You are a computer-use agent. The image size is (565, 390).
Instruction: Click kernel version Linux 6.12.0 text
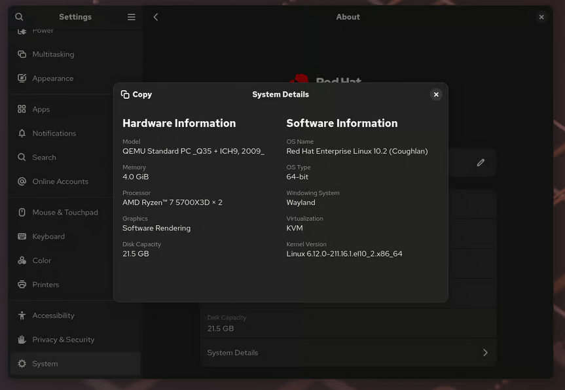[x=344, y=254]
